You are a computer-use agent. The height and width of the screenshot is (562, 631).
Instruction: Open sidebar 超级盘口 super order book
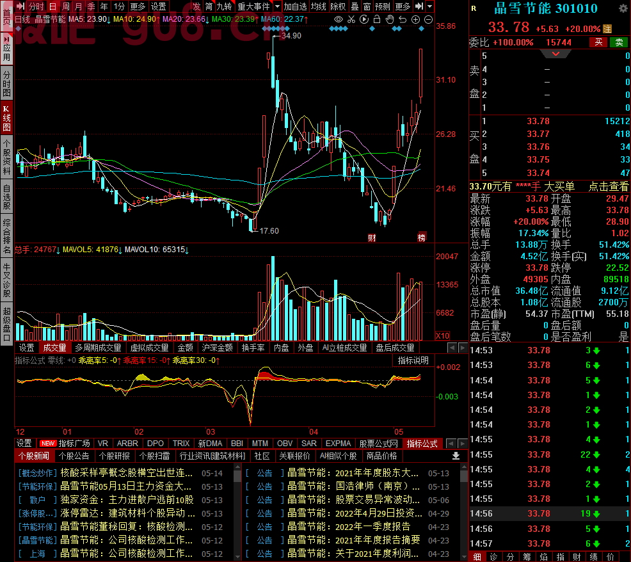click(x=7, y=324)
